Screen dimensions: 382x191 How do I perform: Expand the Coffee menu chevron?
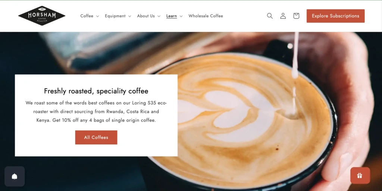coord(97,16)
